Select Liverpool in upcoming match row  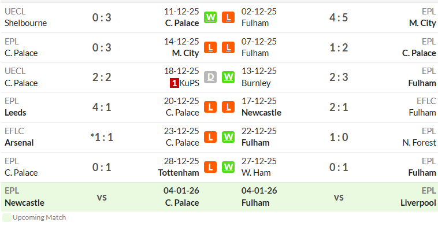[418, 203]
